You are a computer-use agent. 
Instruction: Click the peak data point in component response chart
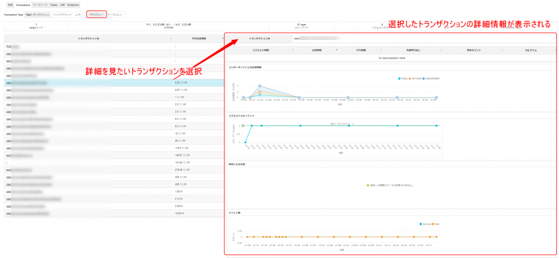tap(260, 86)
